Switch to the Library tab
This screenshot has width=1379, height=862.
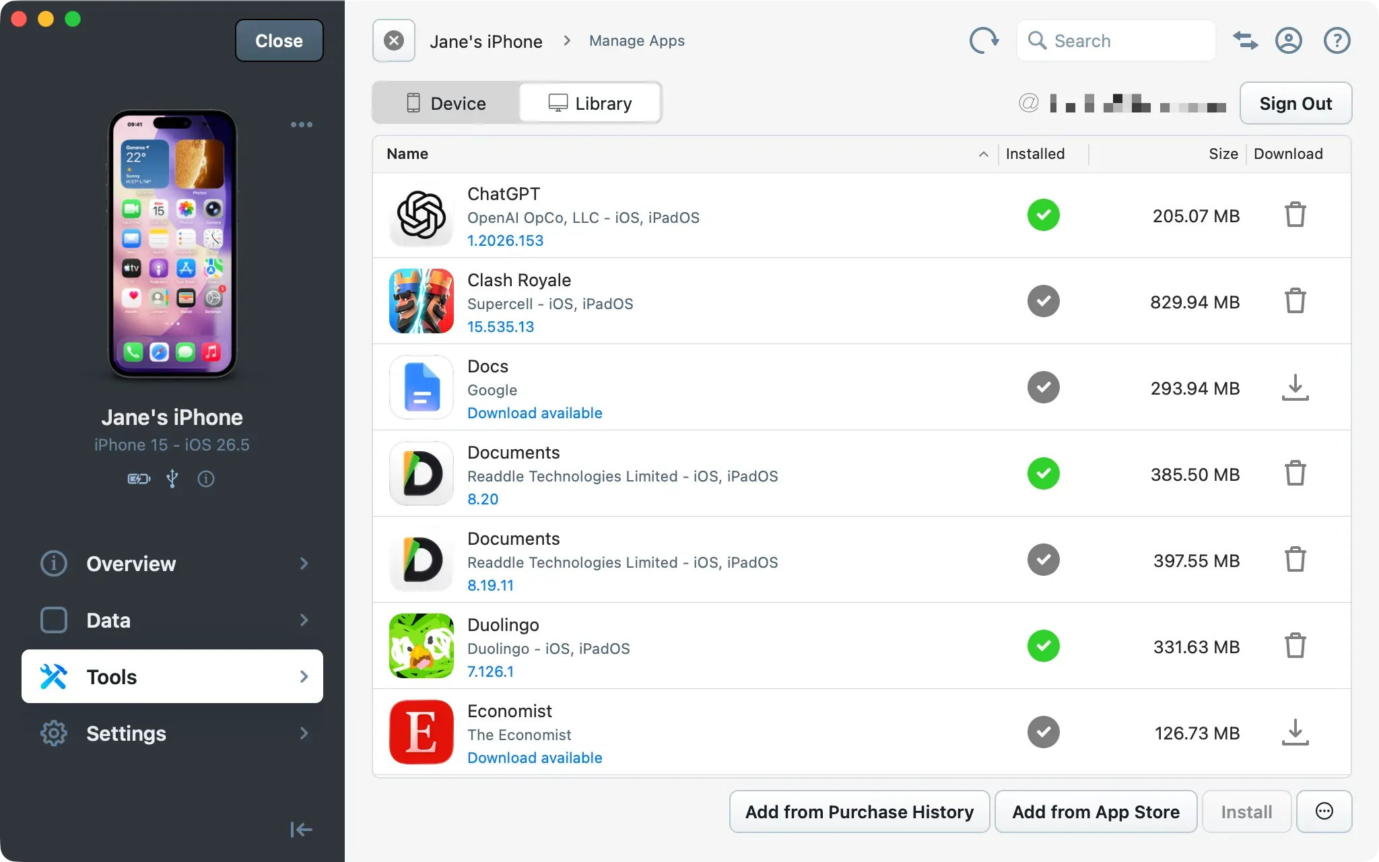point(590,103)
